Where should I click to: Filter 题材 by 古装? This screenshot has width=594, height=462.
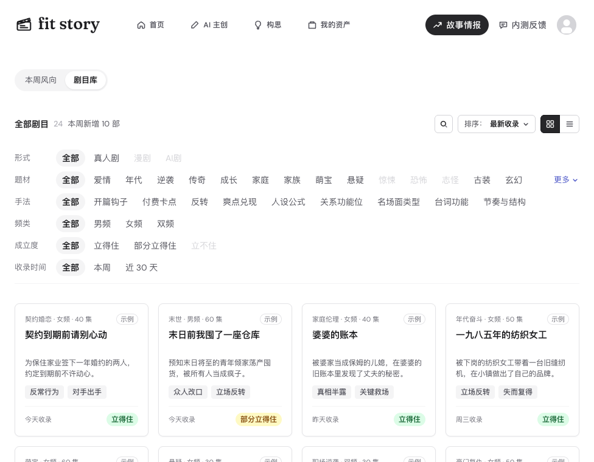coord(482,180)
